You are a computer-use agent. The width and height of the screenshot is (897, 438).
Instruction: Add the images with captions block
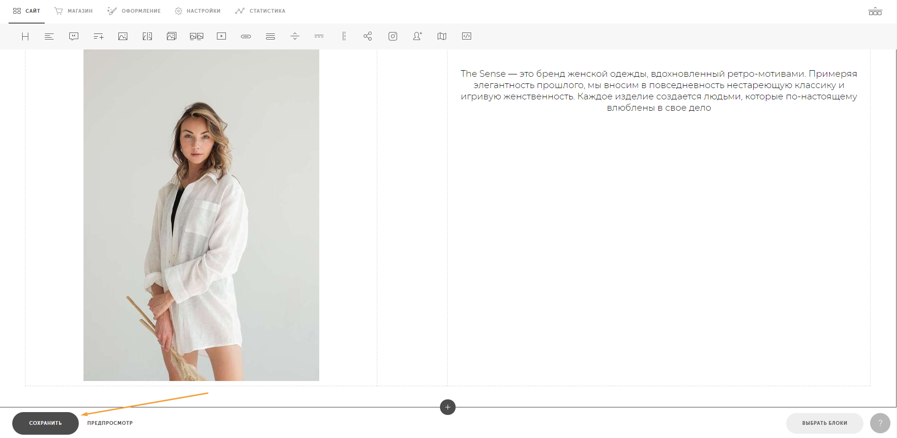(197, 36)
